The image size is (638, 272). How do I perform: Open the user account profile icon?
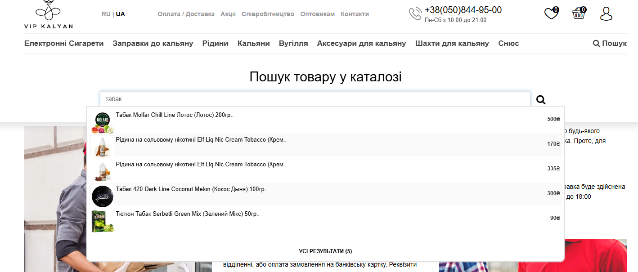click(x=606, y=13)
